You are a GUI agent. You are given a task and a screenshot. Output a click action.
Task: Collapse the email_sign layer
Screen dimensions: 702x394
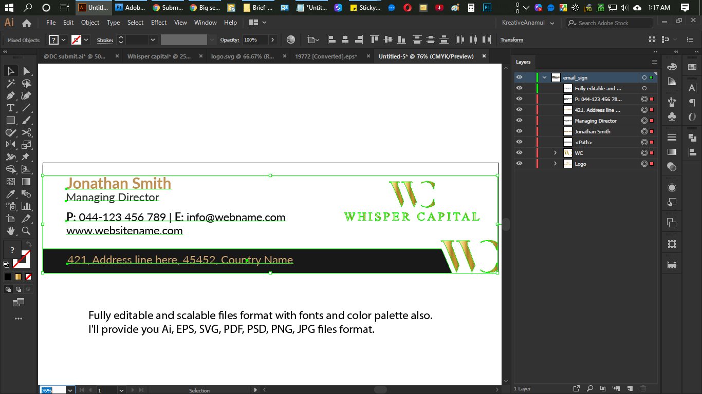[544, 77]
